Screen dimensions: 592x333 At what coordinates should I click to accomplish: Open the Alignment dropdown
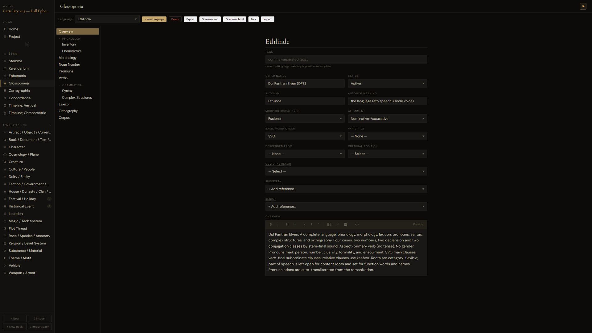click(387, 119)
